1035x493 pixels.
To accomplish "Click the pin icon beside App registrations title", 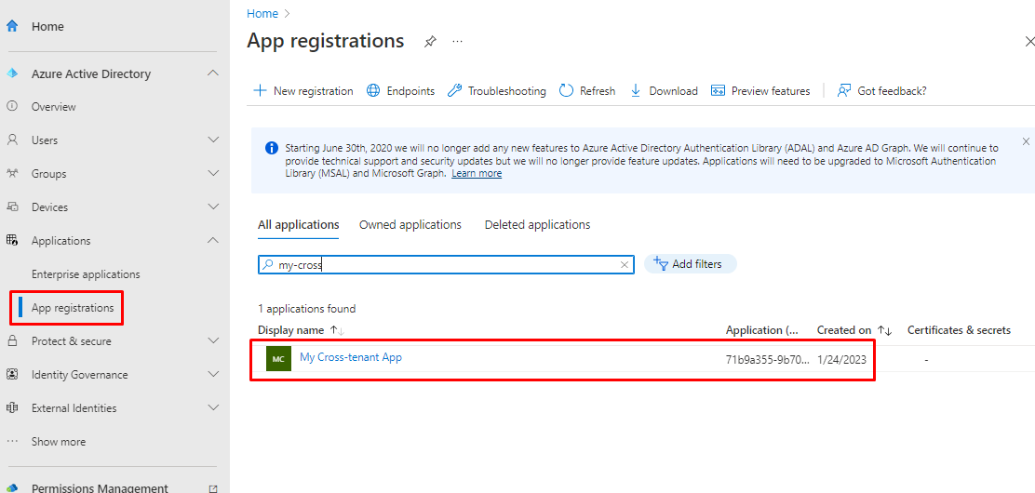I will 430,42.
